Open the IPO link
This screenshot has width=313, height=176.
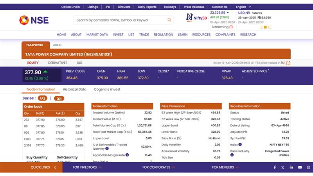coord(108,7)
